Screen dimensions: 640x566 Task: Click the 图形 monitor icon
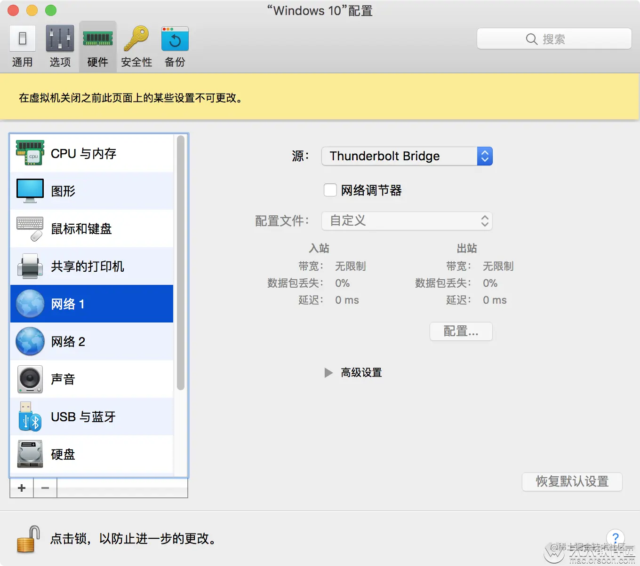[x=30, y=191]
